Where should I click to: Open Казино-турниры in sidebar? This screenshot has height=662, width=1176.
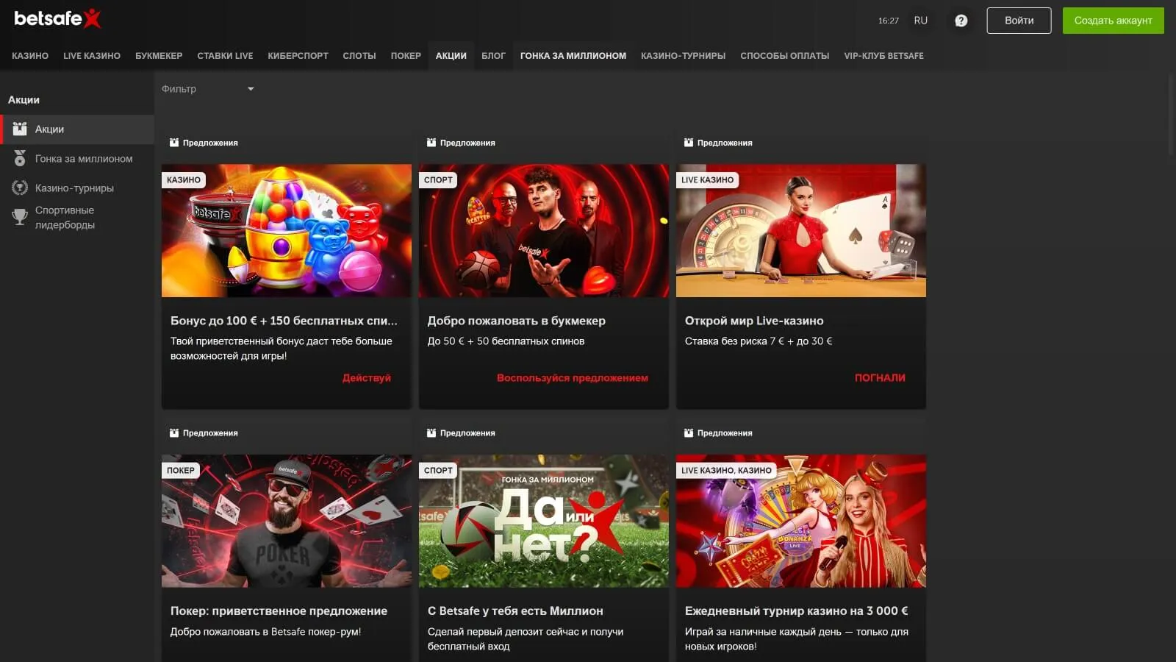click(x=77, y=188)
